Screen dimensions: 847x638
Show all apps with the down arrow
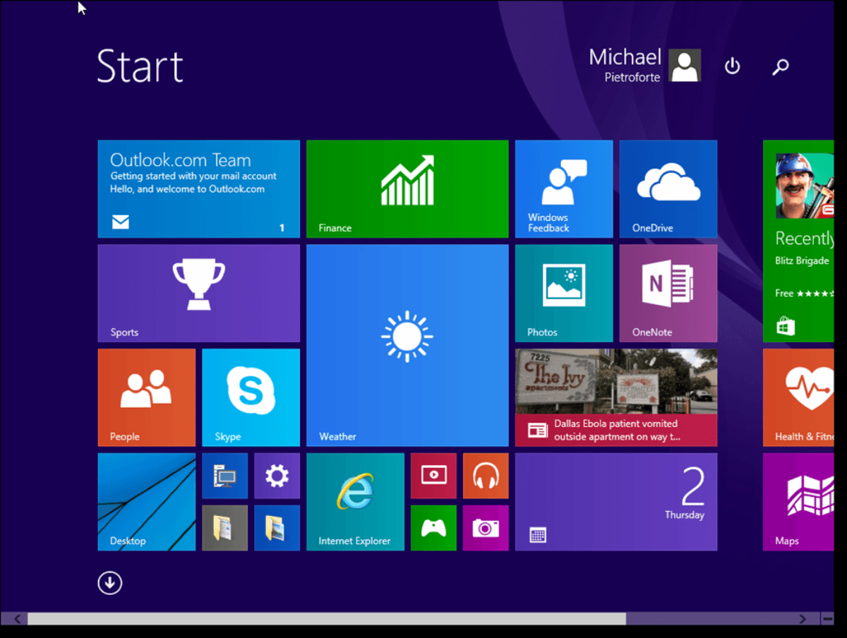coord(110,583)
